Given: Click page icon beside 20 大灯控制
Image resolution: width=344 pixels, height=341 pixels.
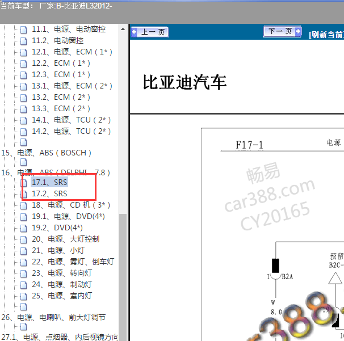Looking at the screenshot, I should tap(24, 239).
